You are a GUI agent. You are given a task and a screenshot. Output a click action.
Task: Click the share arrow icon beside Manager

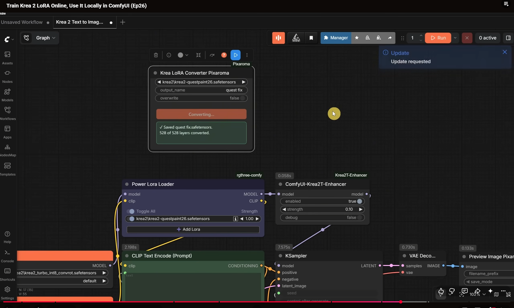point(390,38)
